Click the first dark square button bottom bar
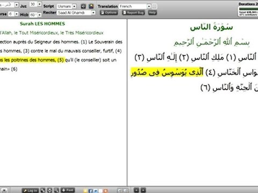258x193 pixels. 137,190
